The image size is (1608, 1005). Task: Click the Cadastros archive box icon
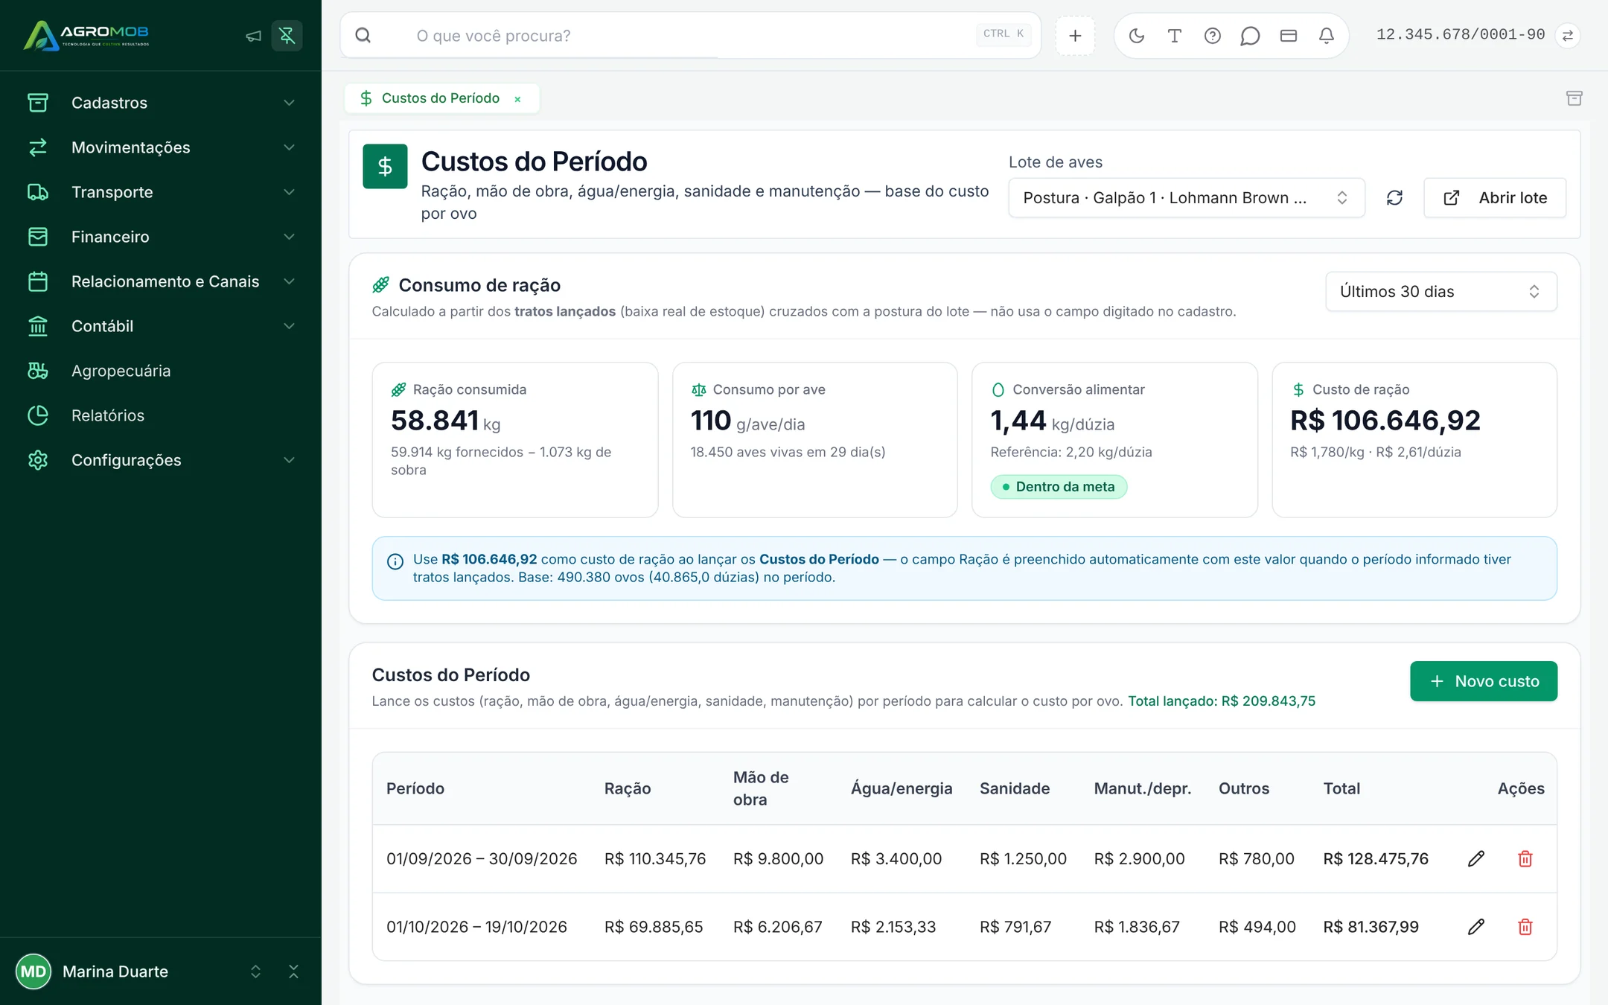(x=38, y=103)
